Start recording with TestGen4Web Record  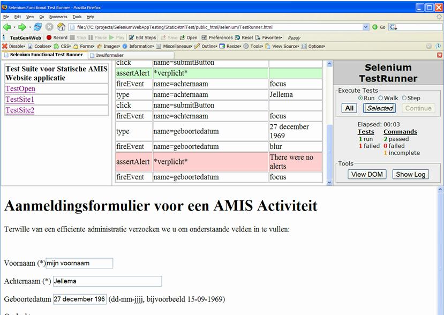tap(57, 37)
